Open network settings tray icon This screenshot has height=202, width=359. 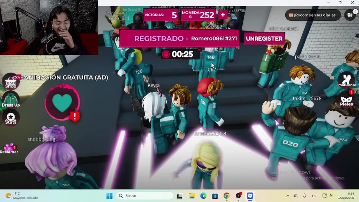pos(325,196)
